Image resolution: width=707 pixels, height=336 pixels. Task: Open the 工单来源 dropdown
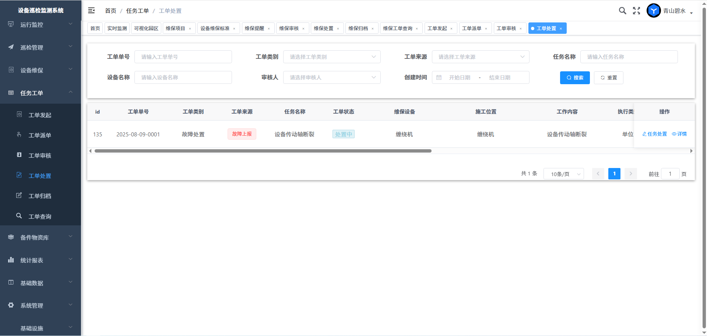(480, 57)
